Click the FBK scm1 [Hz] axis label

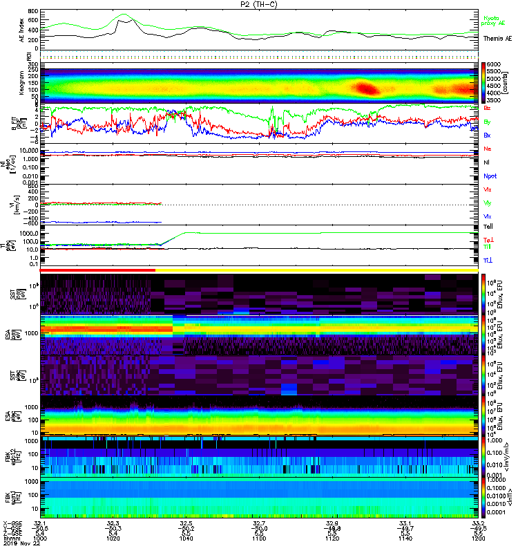[12, 498]
